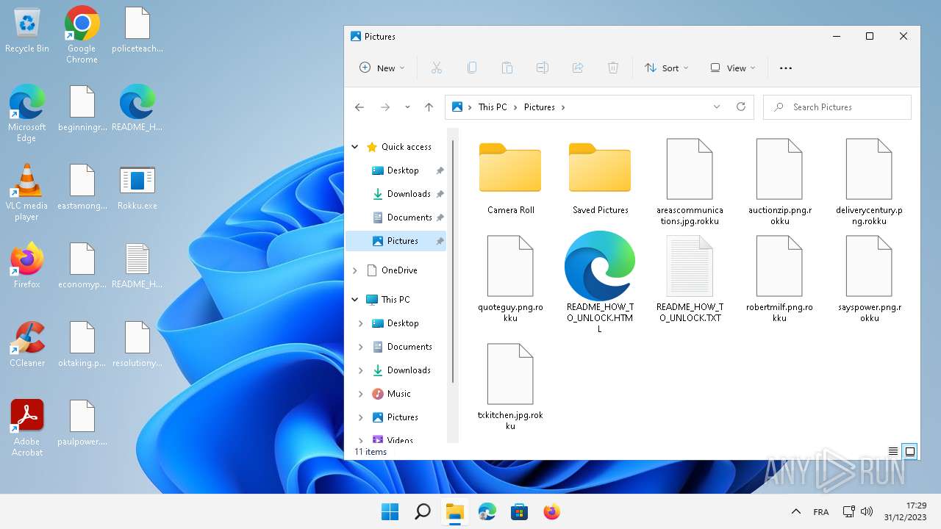Click the Search Pictures field

pos(837,107)
